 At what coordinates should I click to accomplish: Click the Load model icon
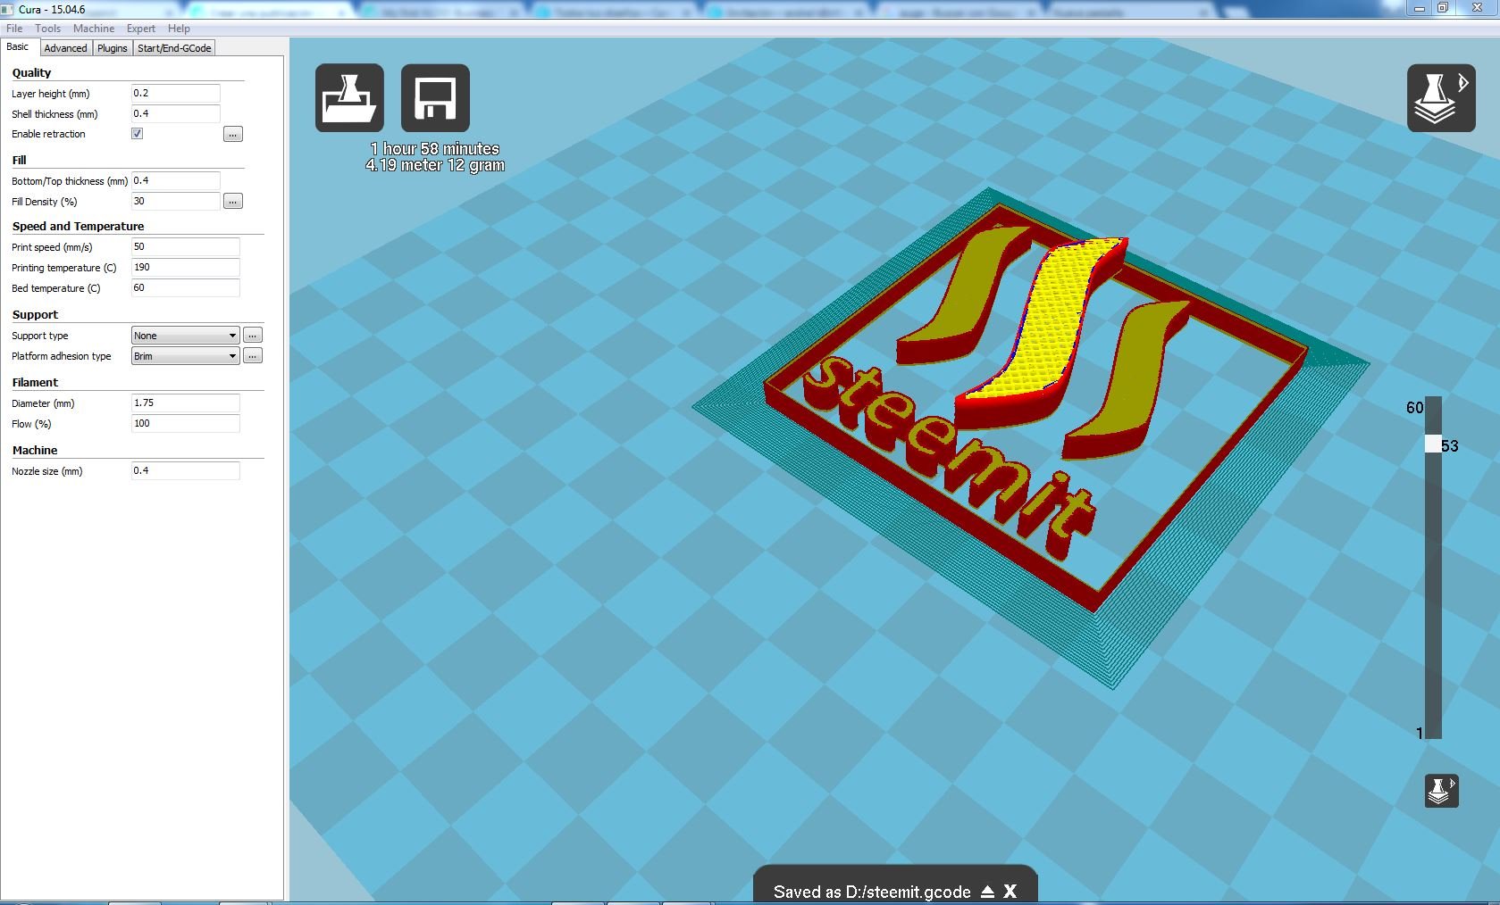coord(349,98)
